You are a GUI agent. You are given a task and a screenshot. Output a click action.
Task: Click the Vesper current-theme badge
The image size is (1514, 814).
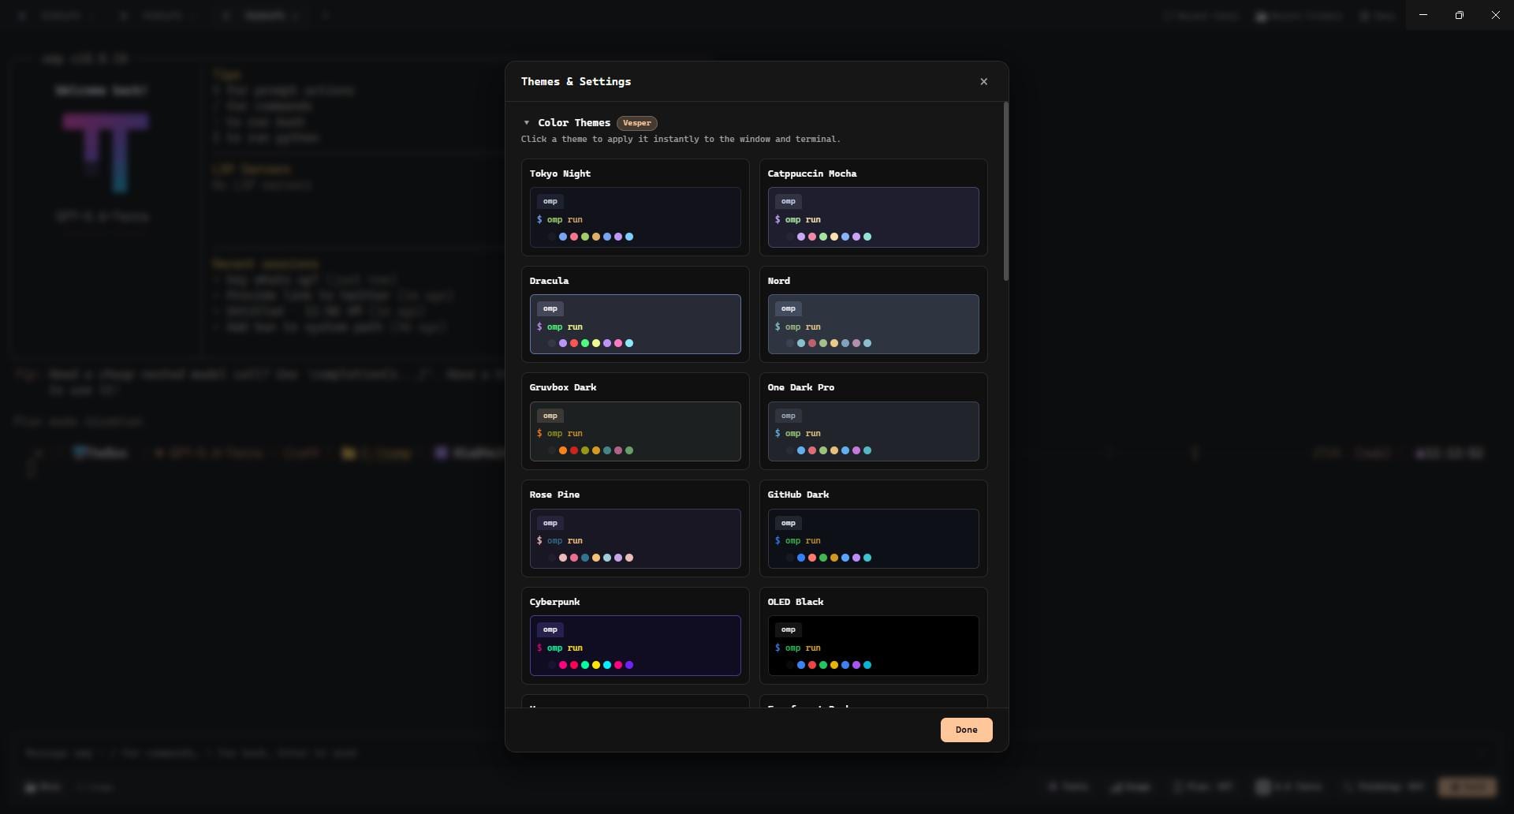coord(636,123)
